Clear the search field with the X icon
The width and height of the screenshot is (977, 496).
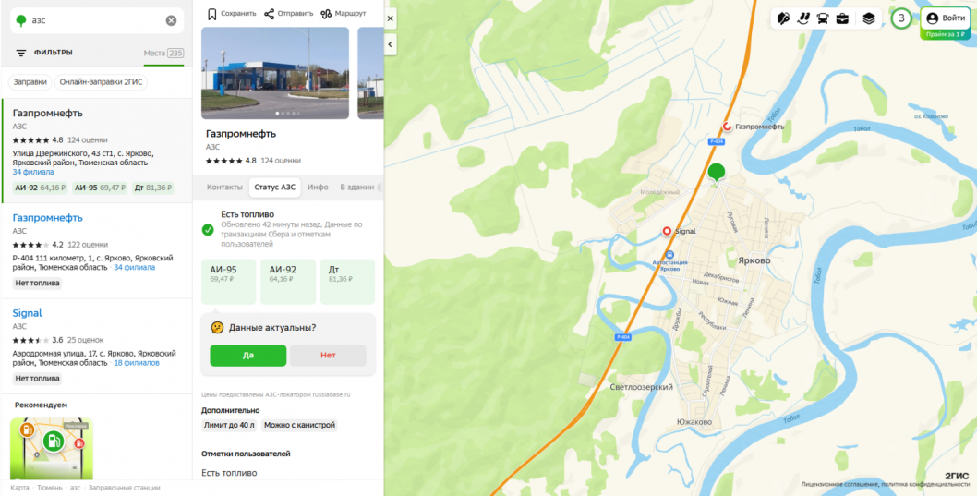pyautogui.click(x=171, y=20)
